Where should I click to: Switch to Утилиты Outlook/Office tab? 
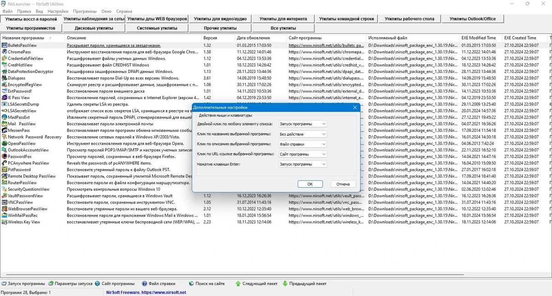(472, 19)
